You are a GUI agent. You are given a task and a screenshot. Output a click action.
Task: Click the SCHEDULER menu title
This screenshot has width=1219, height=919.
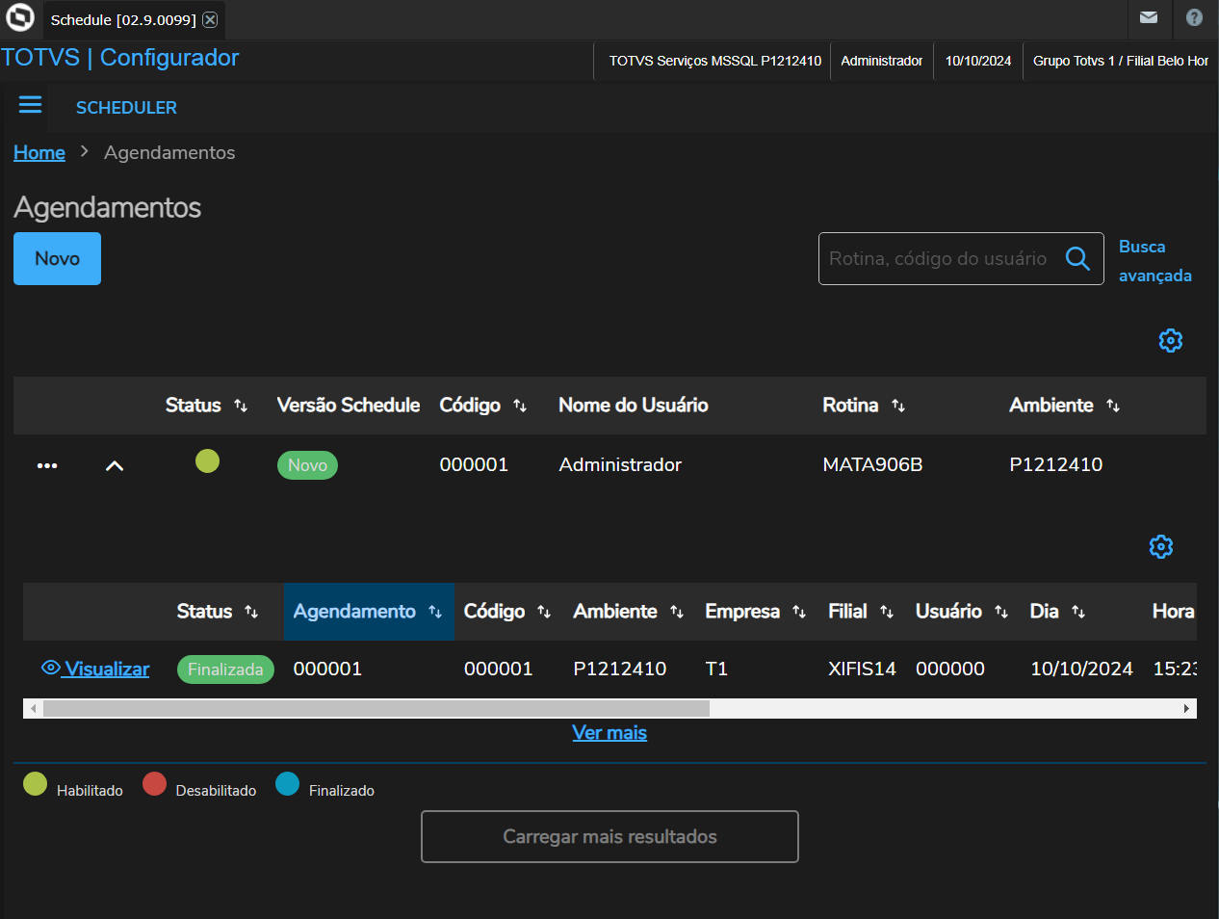pos(126,108)
